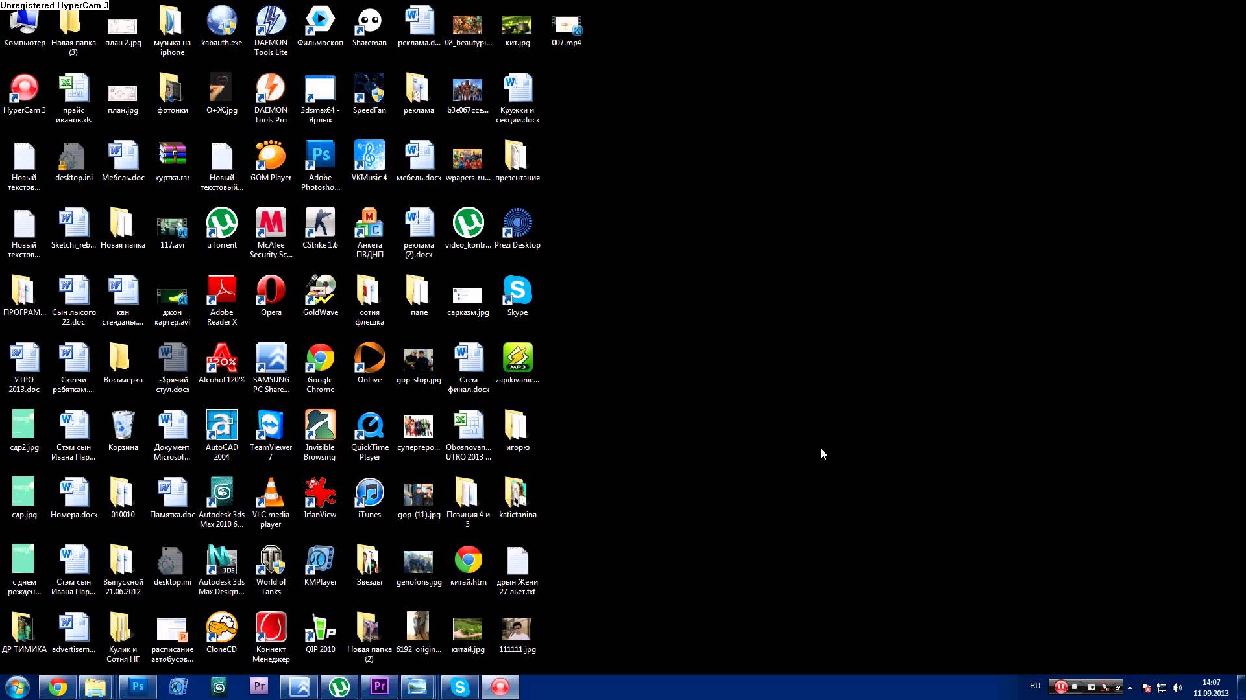Select the World of Tanks shortcut
The width and height of the screenshot is (1246, 700).
click(271, 570)
